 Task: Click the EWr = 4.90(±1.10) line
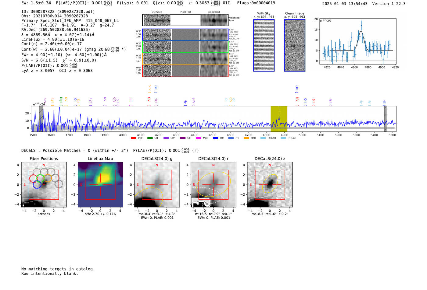(x=64, y=55)
